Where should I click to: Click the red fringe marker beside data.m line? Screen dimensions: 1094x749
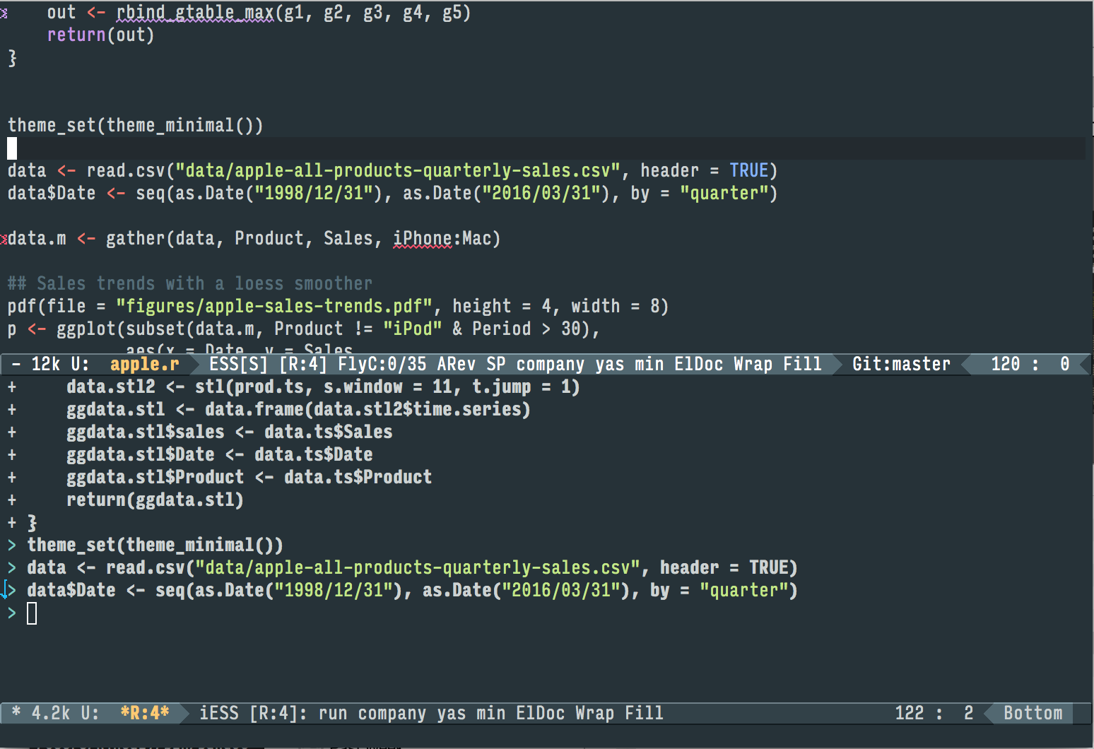point(4,240)
